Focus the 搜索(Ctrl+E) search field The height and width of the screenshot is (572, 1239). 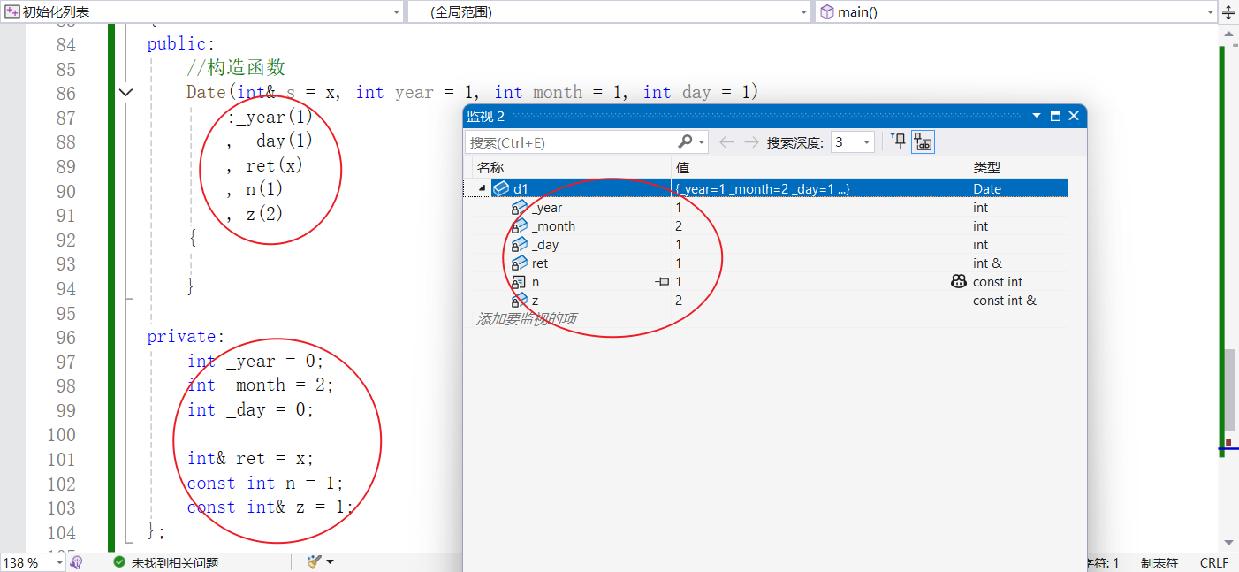click(571, 142)
